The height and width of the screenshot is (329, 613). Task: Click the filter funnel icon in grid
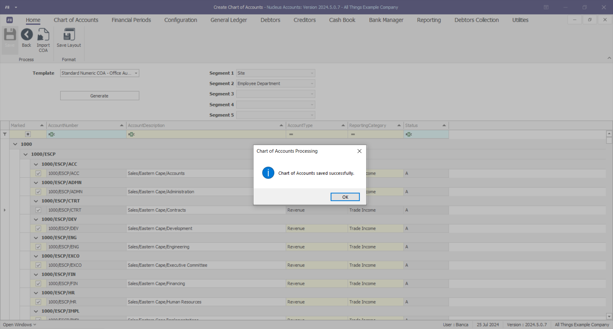pyautogui.click(x=5, y=134)
